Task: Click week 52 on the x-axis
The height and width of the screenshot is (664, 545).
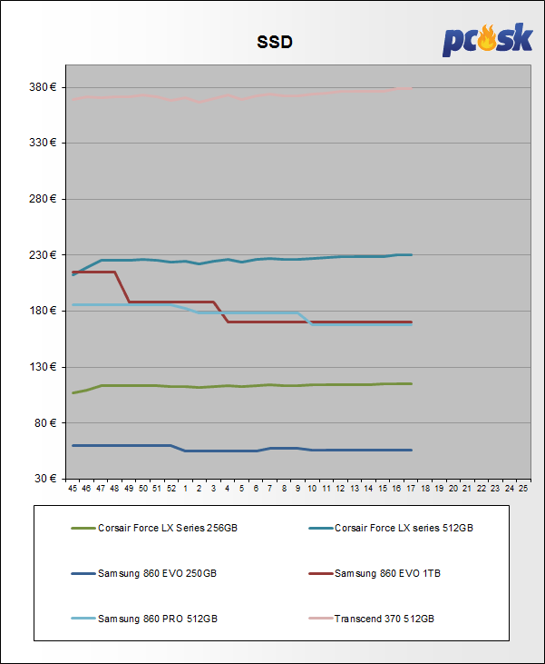Action: click(171, 489)
